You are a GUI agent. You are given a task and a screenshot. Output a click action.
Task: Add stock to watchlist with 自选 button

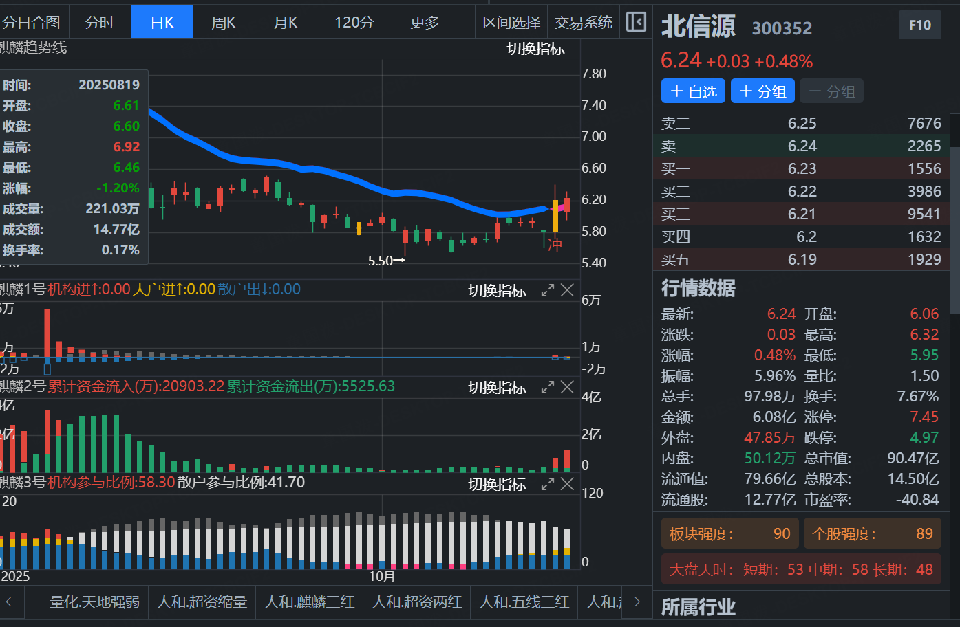(693, 91)
